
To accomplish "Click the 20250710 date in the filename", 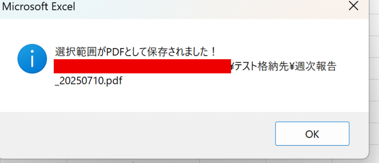I will pyautogui.click(x=82, y=81).
